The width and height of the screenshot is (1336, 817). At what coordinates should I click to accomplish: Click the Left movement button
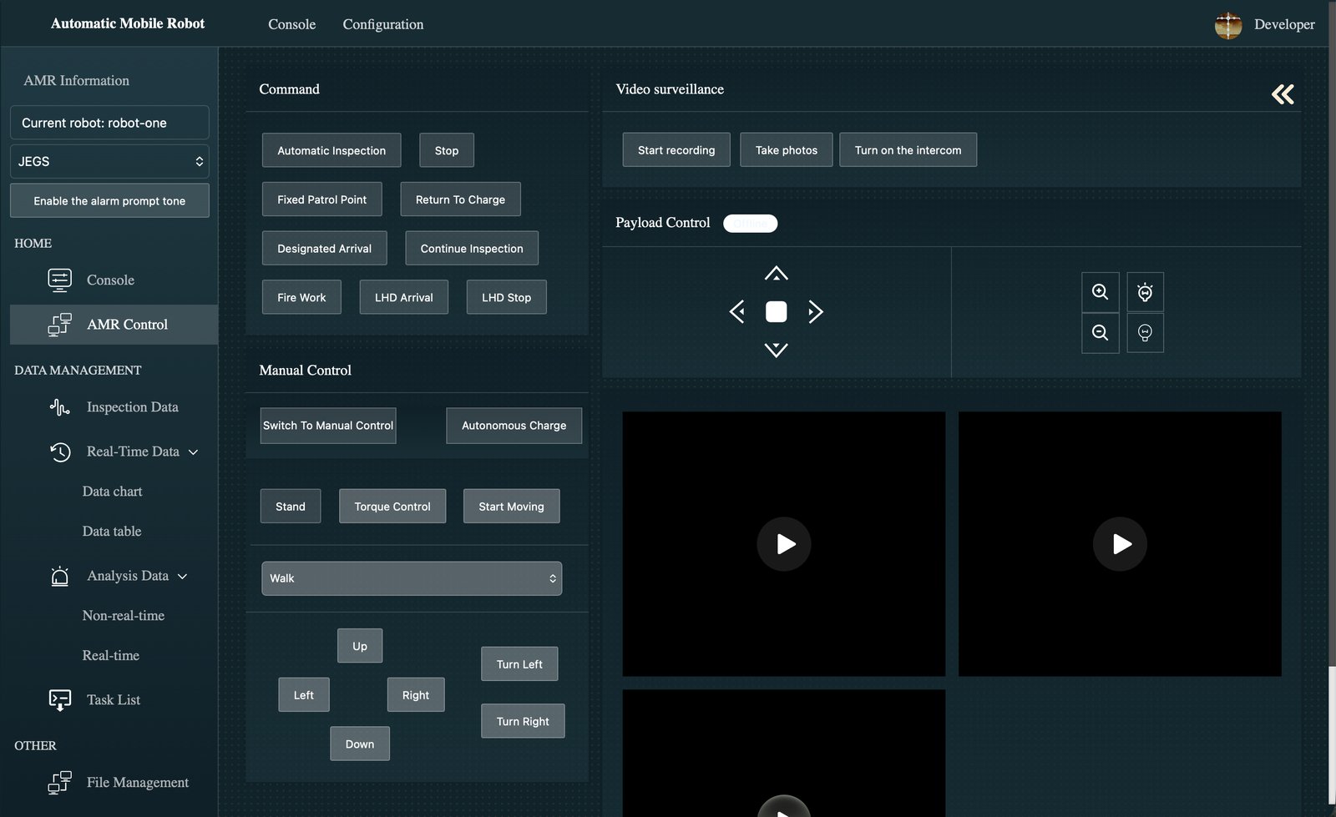(x=304, y=695)
